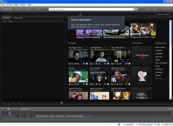Screen dimensions: 173x126
Task: Click 'Read more' link in friends bar
Action: coord(90,116)
